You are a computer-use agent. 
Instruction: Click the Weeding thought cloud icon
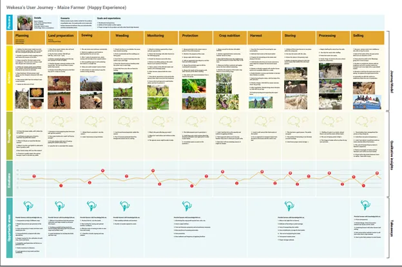[128, 121]
